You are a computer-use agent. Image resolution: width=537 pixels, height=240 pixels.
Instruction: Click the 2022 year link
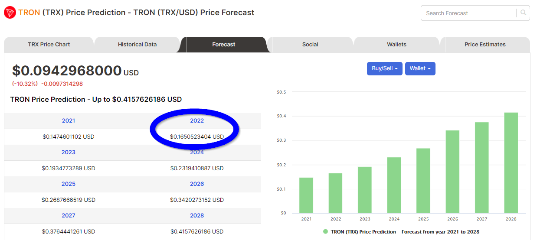pyautogui.click(x=197, y=120)
